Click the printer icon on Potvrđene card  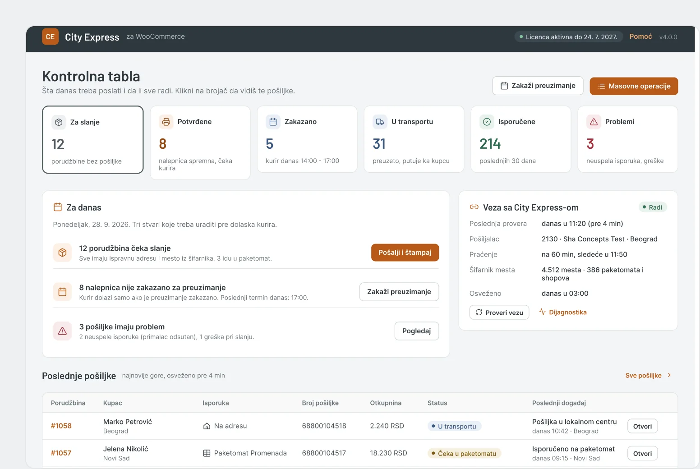coord(166,122)
